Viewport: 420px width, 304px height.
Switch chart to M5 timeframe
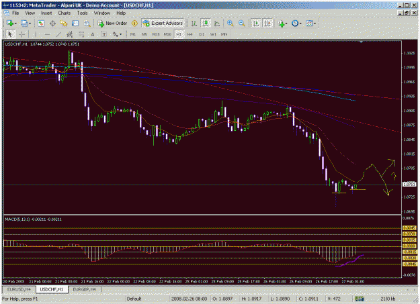coord(144,34)
